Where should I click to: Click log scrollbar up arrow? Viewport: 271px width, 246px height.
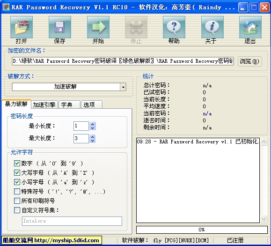tap(264, 142)
